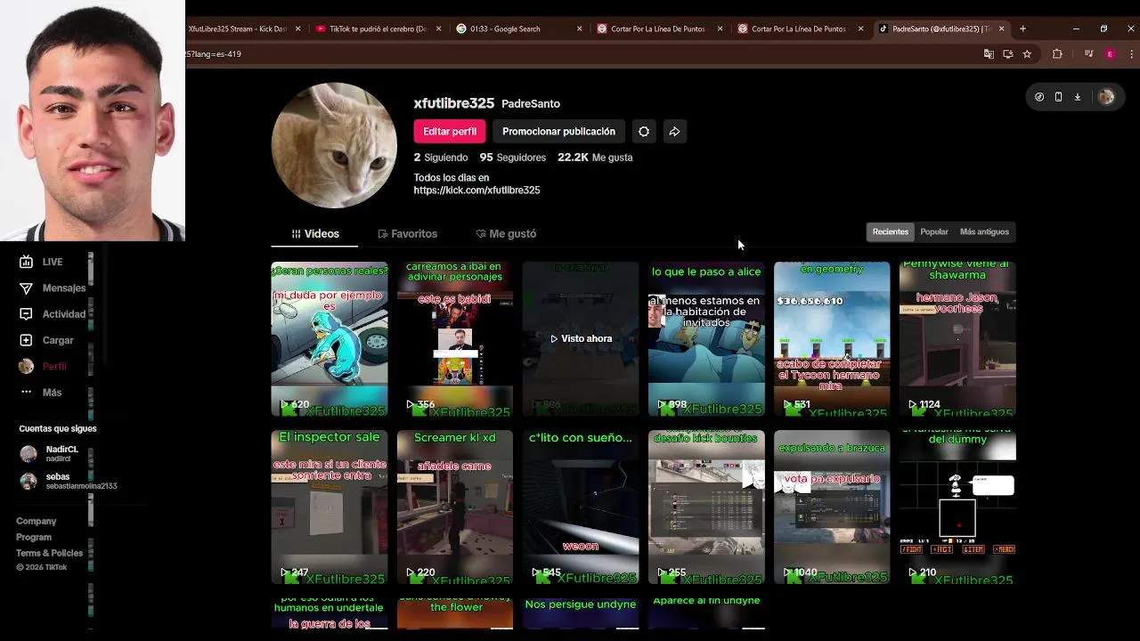Open the Chrome profile E avatar
The width and height of the screenshot is (1140, 641).
1110,54
